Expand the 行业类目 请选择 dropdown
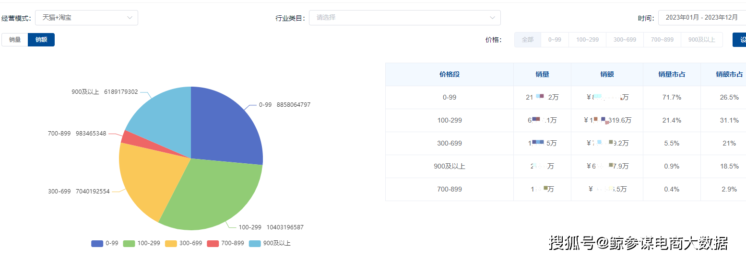This screenshot has height=259, width=746. [404, 18]
